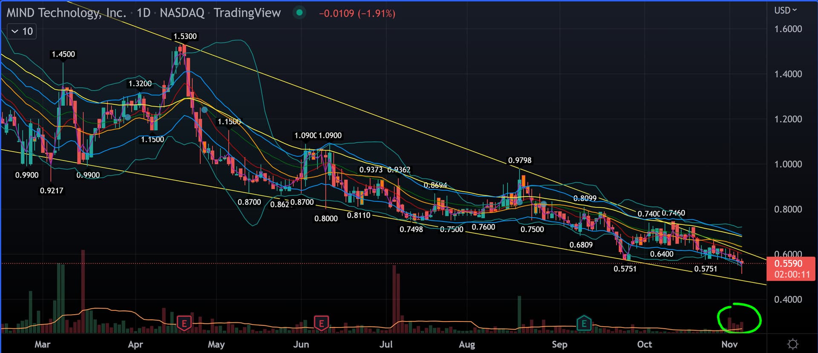Click the teal earnings E marker
818x353 pixels.
coord(584,323)
